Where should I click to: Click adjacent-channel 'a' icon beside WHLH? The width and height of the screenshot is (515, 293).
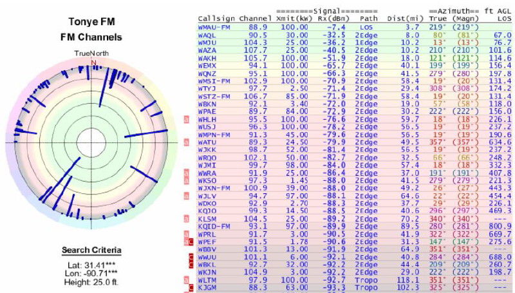pyautogui.click(x=186, y=119)
